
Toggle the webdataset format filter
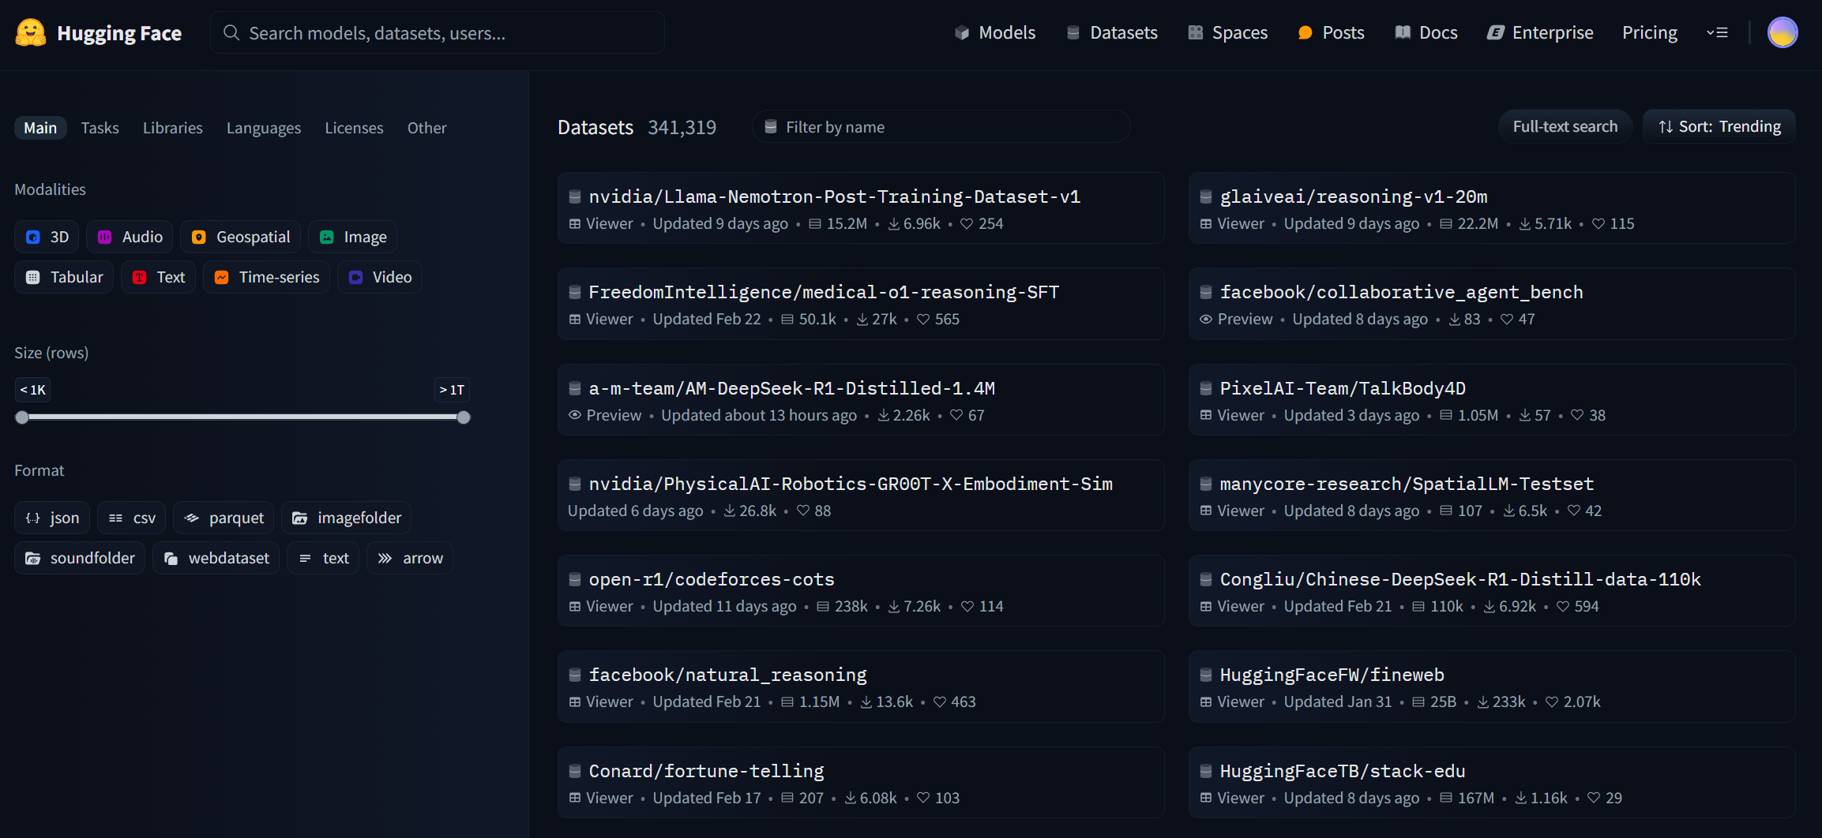(216, 558)
